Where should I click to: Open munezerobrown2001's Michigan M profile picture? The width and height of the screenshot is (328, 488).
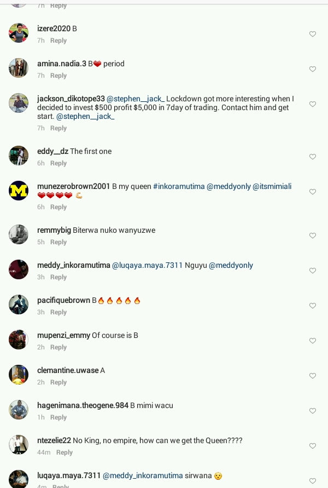(x=19, y=191)
